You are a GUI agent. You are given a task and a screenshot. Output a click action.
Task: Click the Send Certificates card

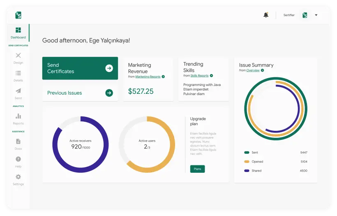(80, 68)
